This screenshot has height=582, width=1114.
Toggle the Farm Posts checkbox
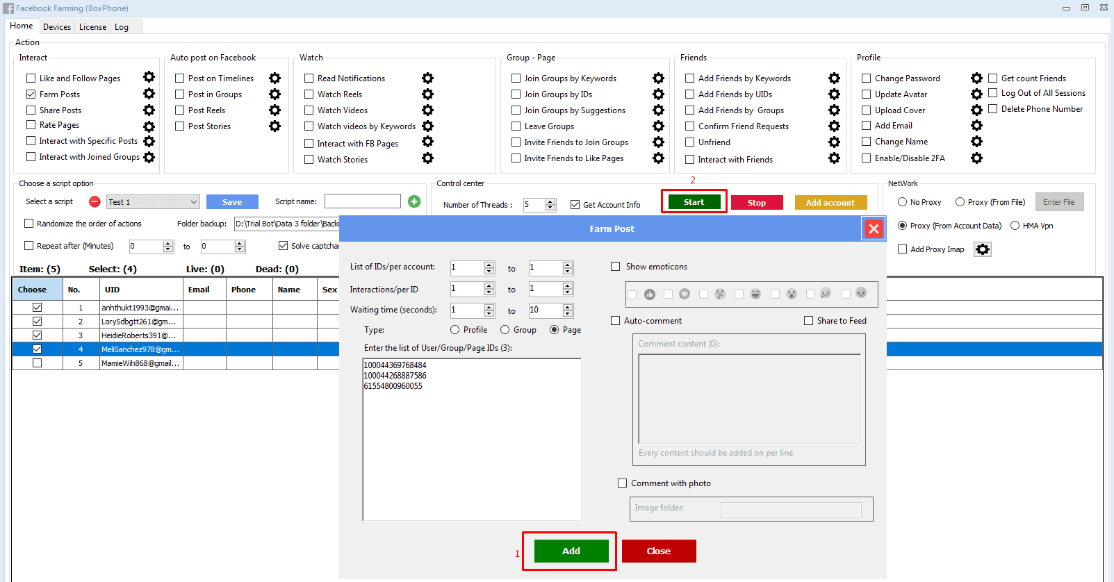31,94
